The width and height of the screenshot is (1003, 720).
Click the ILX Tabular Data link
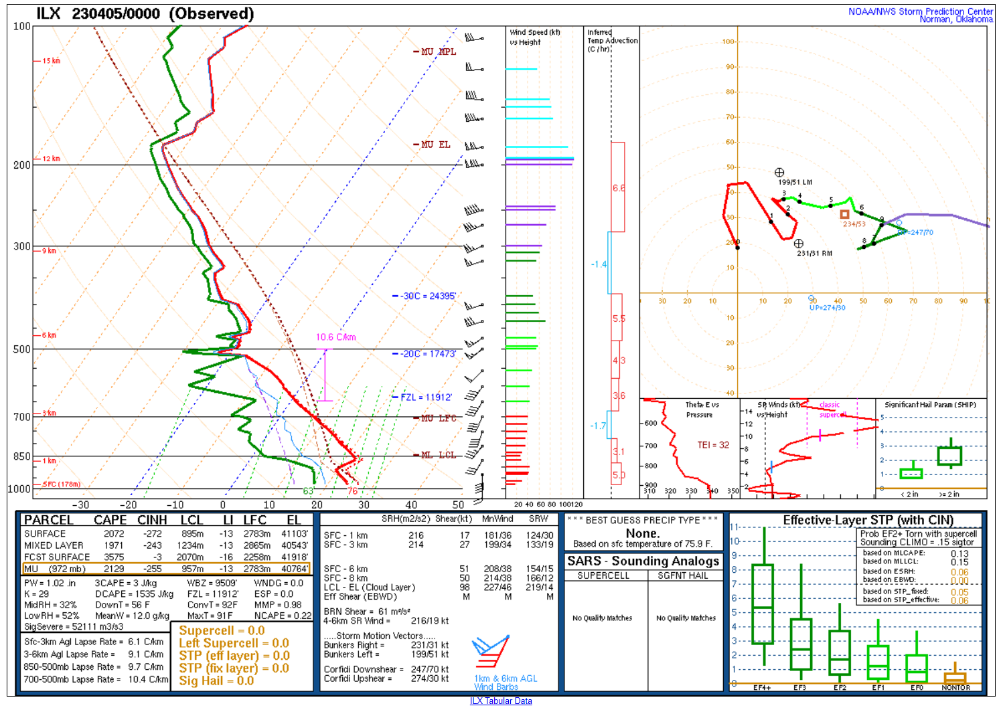pos(500,701)
